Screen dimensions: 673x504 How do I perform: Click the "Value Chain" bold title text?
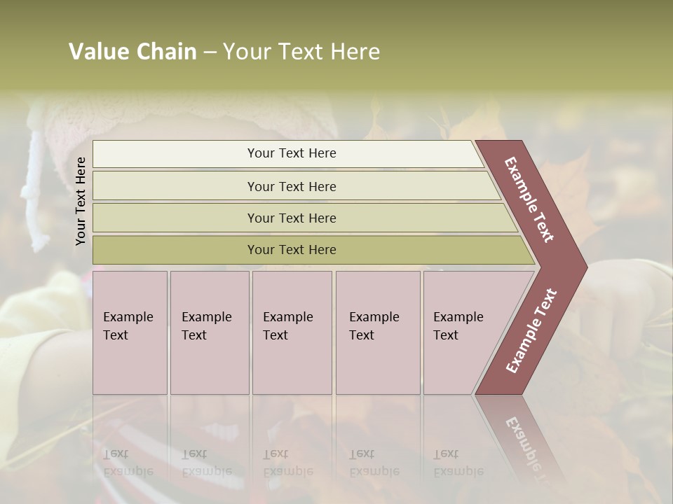click(x=132, y=52)
